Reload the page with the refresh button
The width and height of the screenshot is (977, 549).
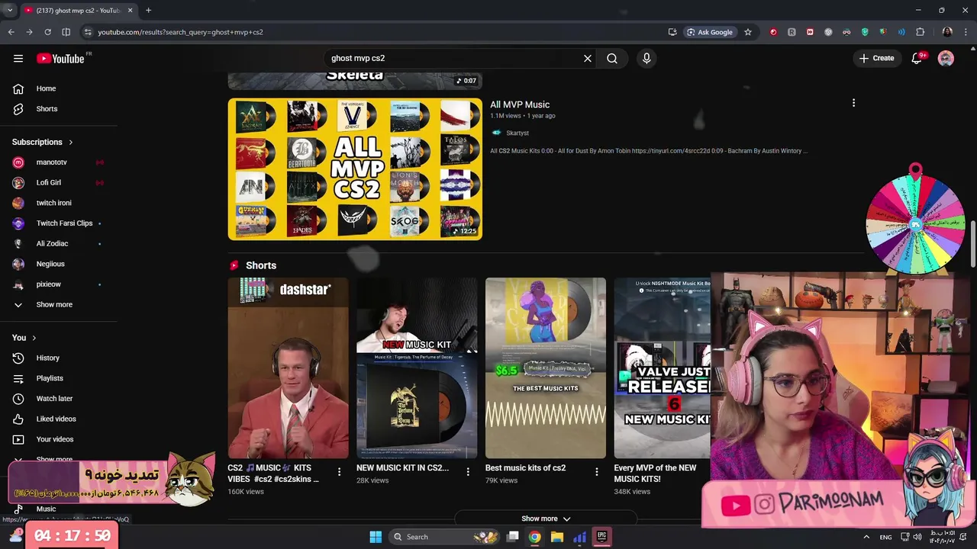47,32
